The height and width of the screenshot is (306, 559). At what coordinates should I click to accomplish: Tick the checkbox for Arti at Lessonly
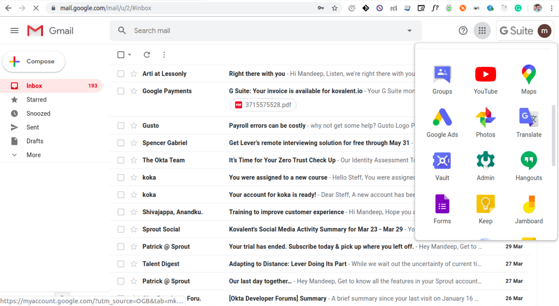(x=121, y=74)
